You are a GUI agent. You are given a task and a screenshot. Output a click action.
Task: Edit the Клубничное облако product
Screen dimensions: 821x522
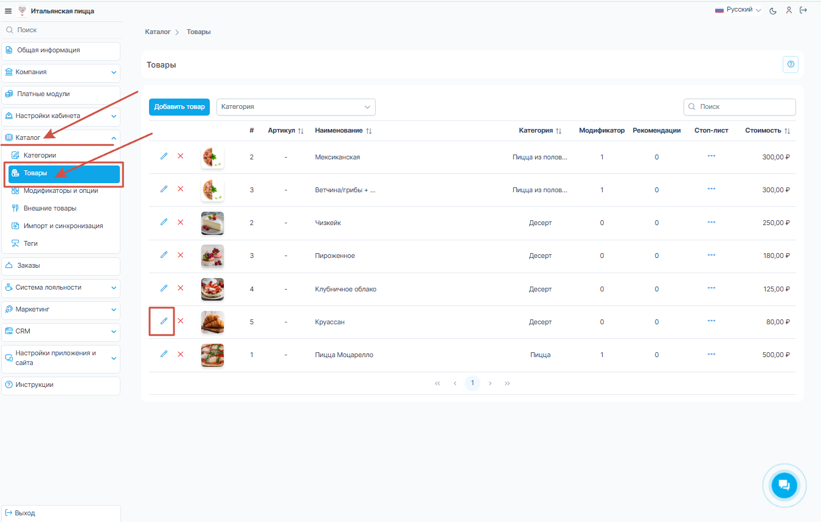click(164, 288)
